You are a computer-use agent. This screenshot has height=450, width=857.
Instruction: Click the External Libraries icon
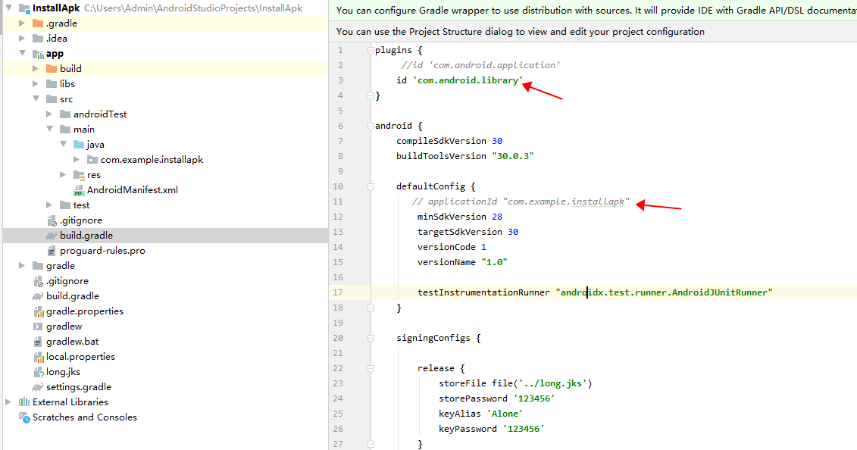coord(24,402)
